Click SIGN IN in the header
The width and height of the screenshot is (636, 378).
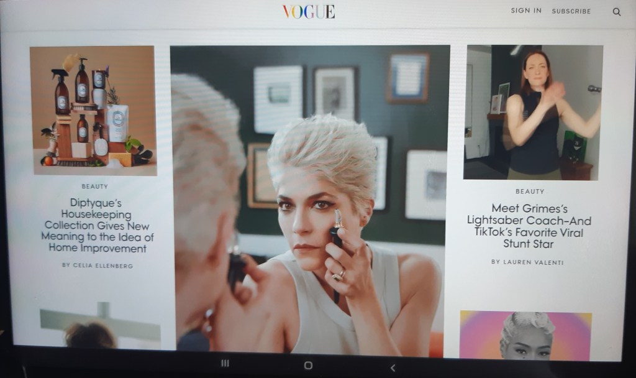coord(526,11)
